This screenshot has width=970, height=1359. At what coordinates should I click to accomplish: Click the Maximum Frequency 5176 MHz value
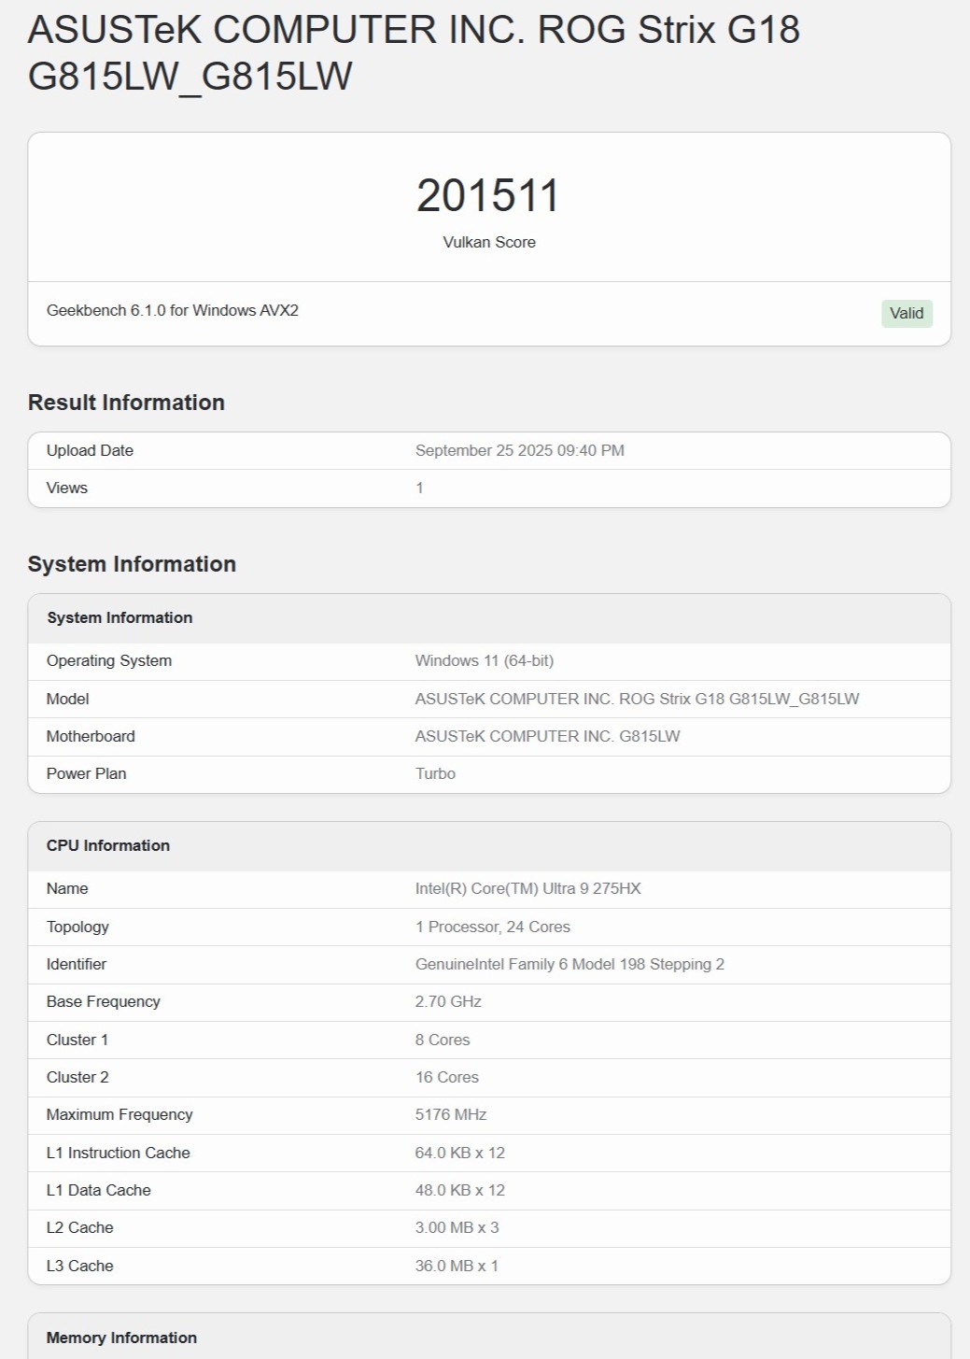[x=451, y=1114]
